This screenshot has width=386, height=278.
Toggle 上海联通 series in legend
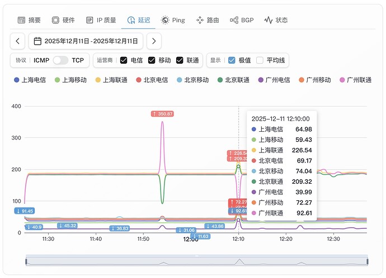(x=111, y=80)
